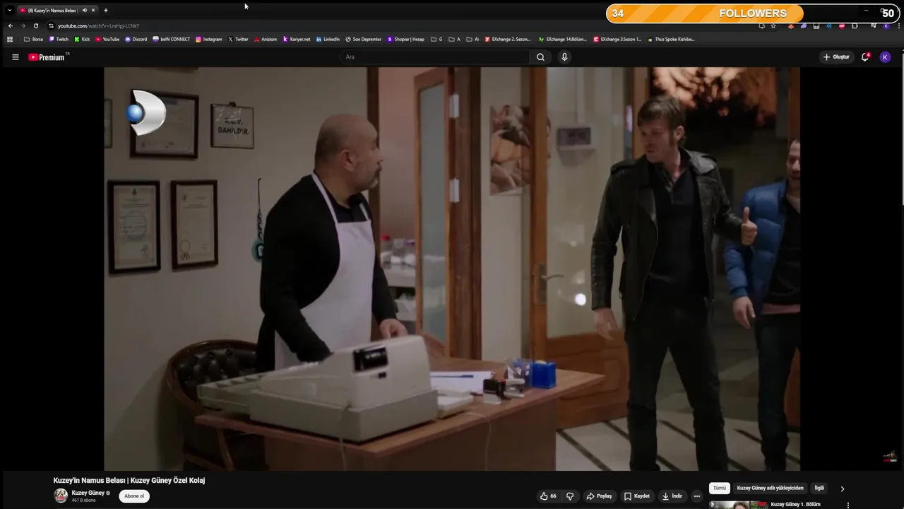Screen dimensions: 904x509
Task: Open the Twitch bookmark
Action: 59,40
